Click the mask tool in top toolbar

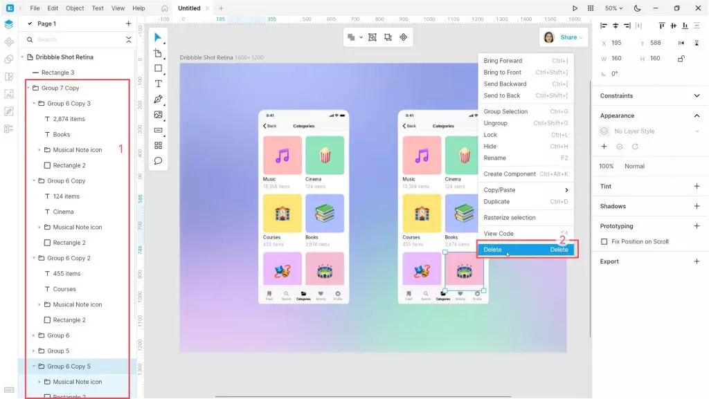pos(372,37)
